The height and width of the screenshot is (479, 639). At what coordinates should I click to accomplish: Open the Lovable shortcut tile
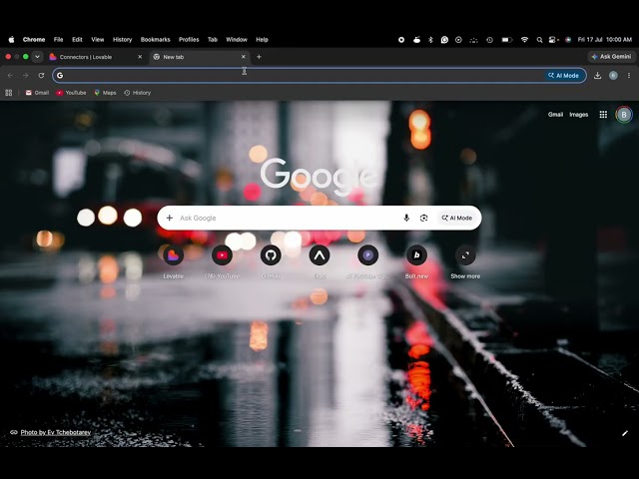tap(173, 255)
